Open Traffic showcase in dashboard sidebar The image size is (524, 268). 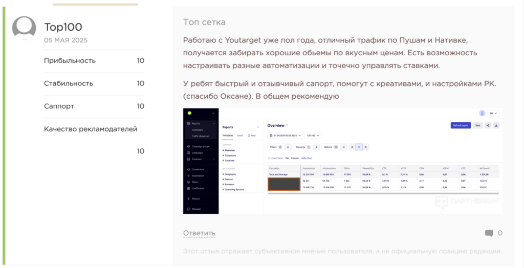pyautogui.click(x=201, y=137)
